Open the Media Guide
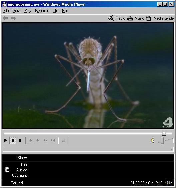 (160, 18)
